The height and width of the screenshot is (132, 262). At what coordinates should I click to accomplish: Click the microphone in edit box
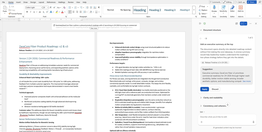click(x=253, y=122)
